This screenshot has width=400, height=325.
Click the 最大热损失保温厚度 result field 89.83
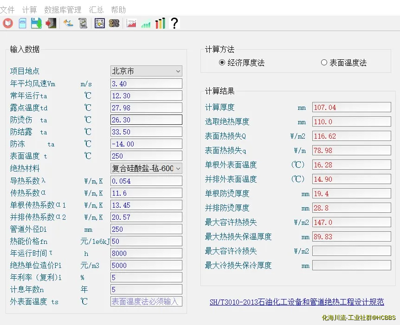352,236
